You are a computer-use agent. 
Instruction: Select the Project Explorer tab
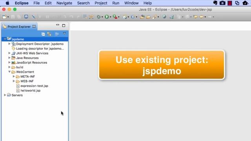(x=19, y=27)
